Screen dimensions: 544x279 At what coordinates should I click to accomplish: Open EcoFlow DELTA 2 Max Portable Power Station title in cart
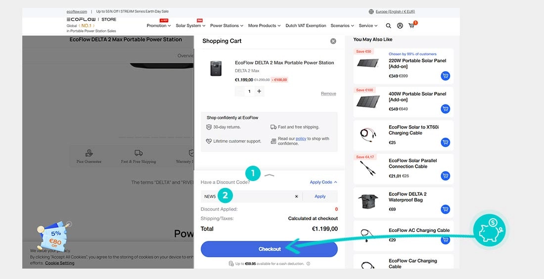click(x=284, y=63)
